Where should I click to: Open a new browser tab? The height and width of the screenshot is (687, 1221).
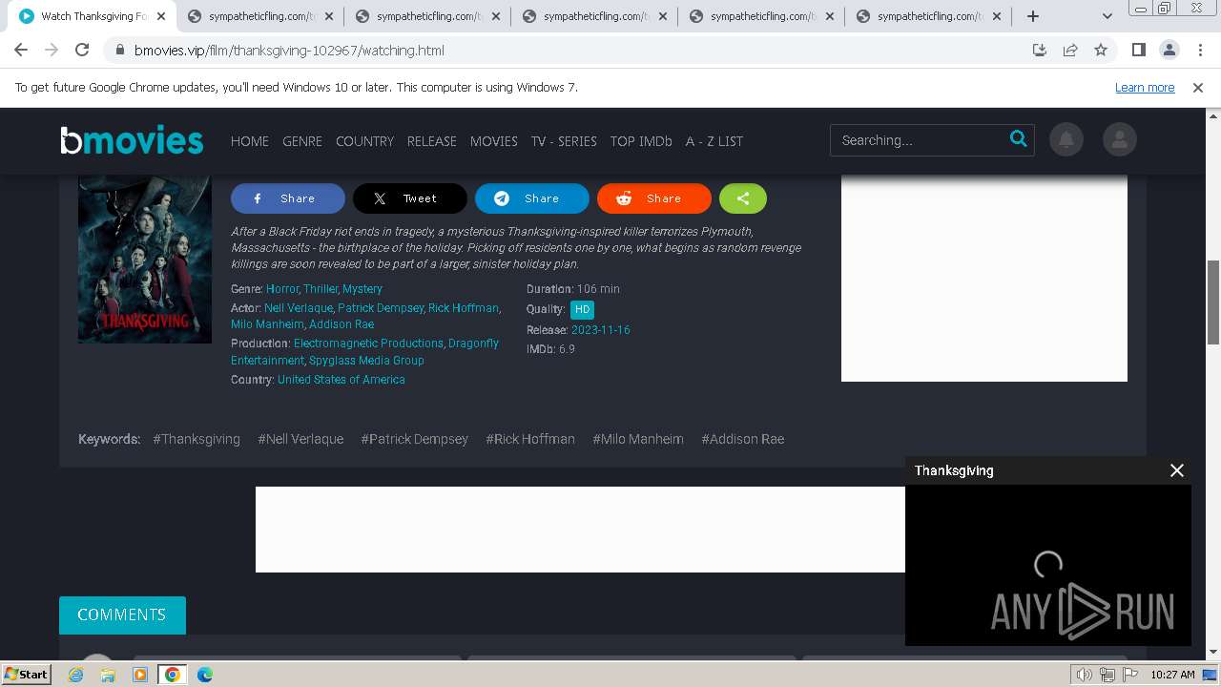(x=1033, y=16)
